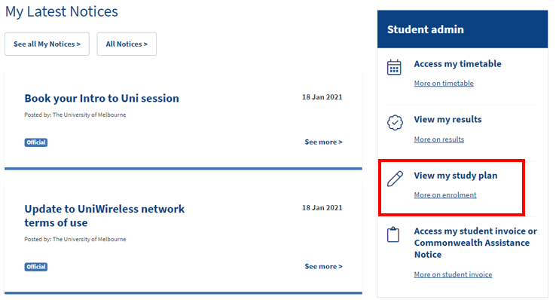Click the clipboard student invoice icon
The height and width of the screenshot is (300, 559).
click(x=393, y=234)
